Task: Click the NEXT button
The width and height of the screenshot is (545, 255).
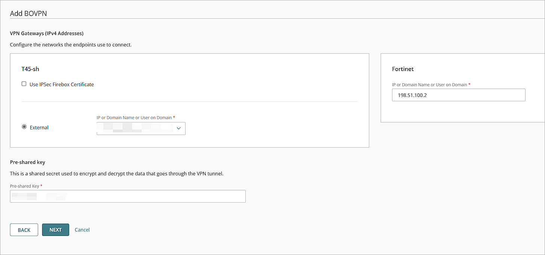Action: pos(55,230)
